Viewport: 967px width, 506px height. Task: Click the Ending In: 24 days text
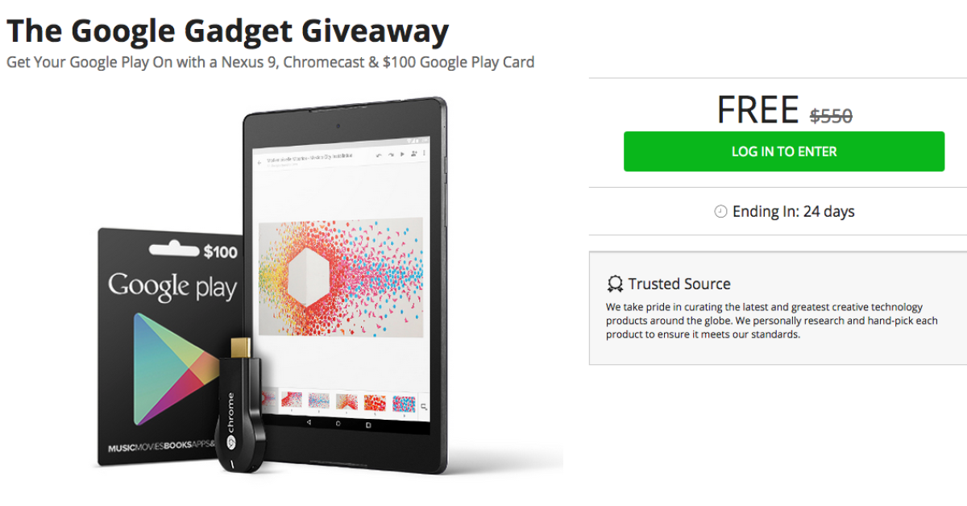(793, 212)
